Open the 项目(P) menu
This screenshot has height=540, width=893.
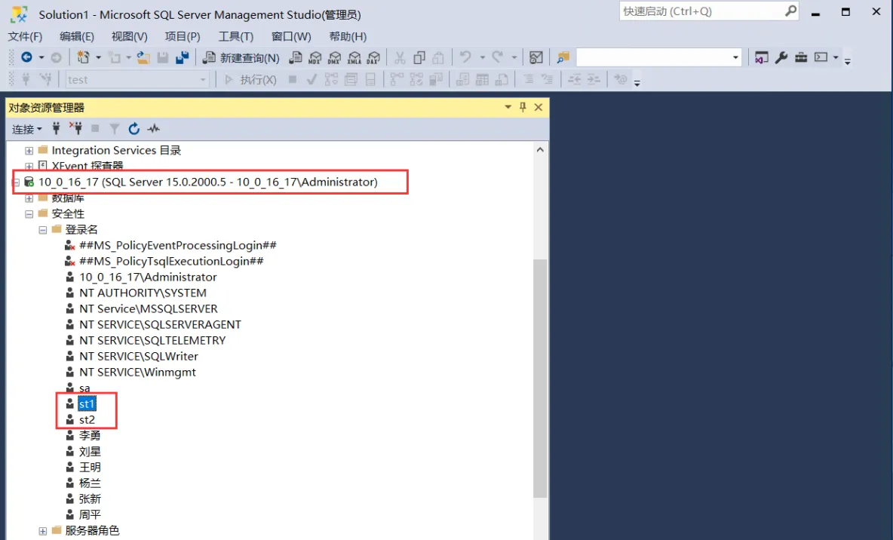[183, 36]
